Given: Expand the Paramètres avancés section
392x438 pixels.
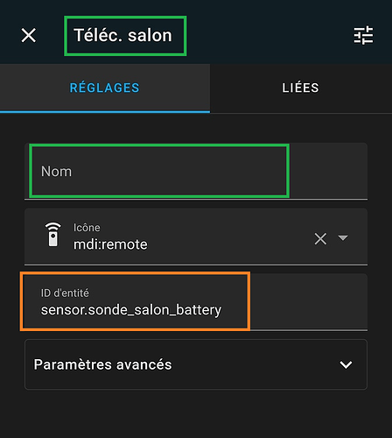Looking at the screenshot, I should (x=196, y=364).
